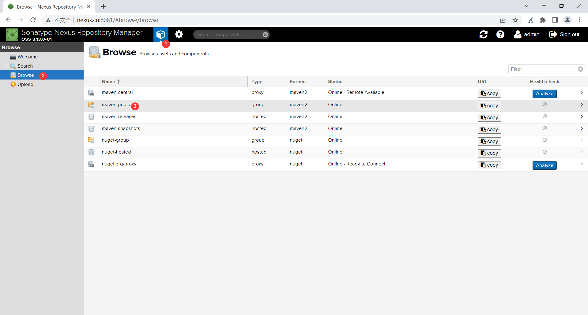Image resolution: width=588 pixels, height=315 pixels.
Task: Click maven-releases health check unavailable icon
Action: 545,117
